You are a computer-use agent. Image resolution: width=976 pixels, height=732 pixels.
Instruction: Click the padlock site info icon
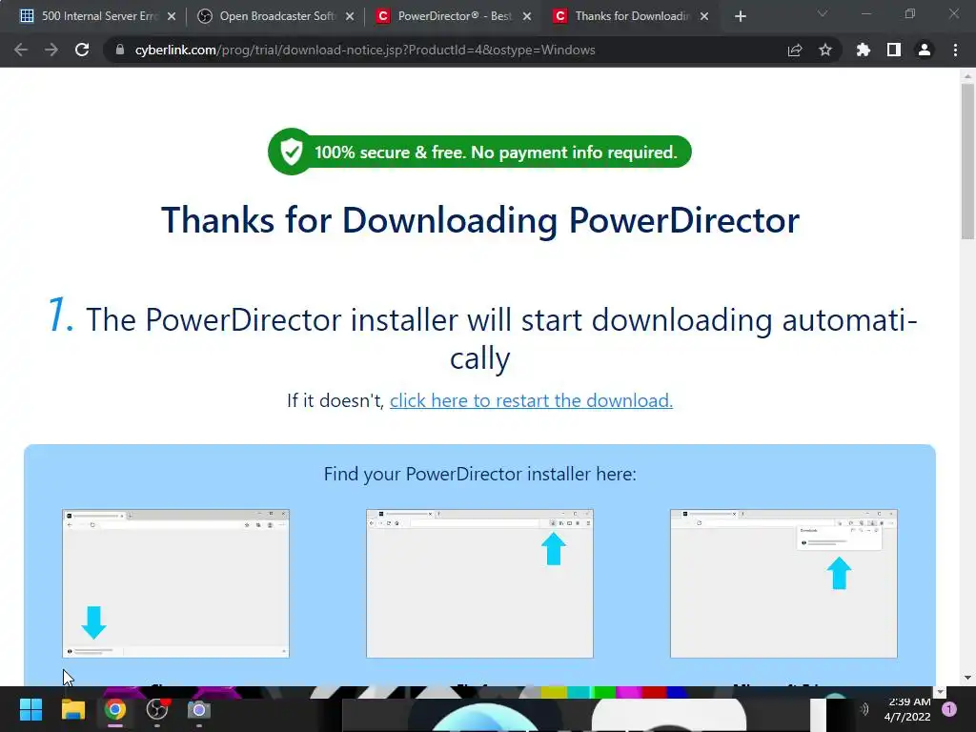pos(120,50)
